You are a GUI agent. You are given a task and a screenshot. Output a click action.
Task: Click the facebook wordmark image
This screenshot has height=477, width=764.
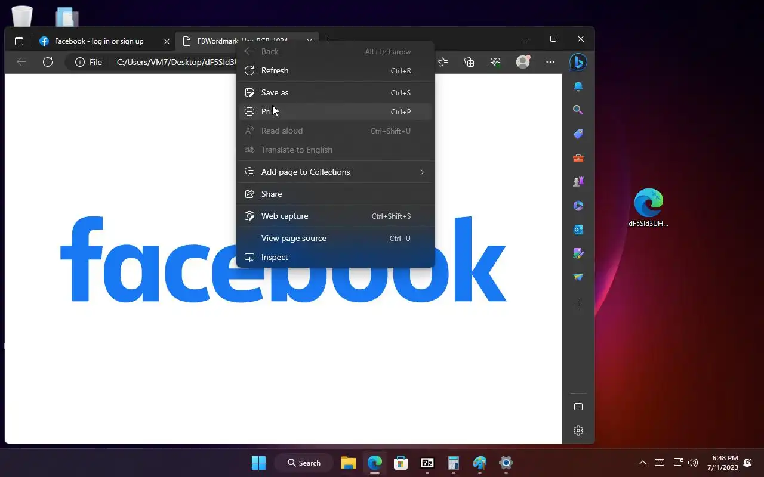coord(284,259)
